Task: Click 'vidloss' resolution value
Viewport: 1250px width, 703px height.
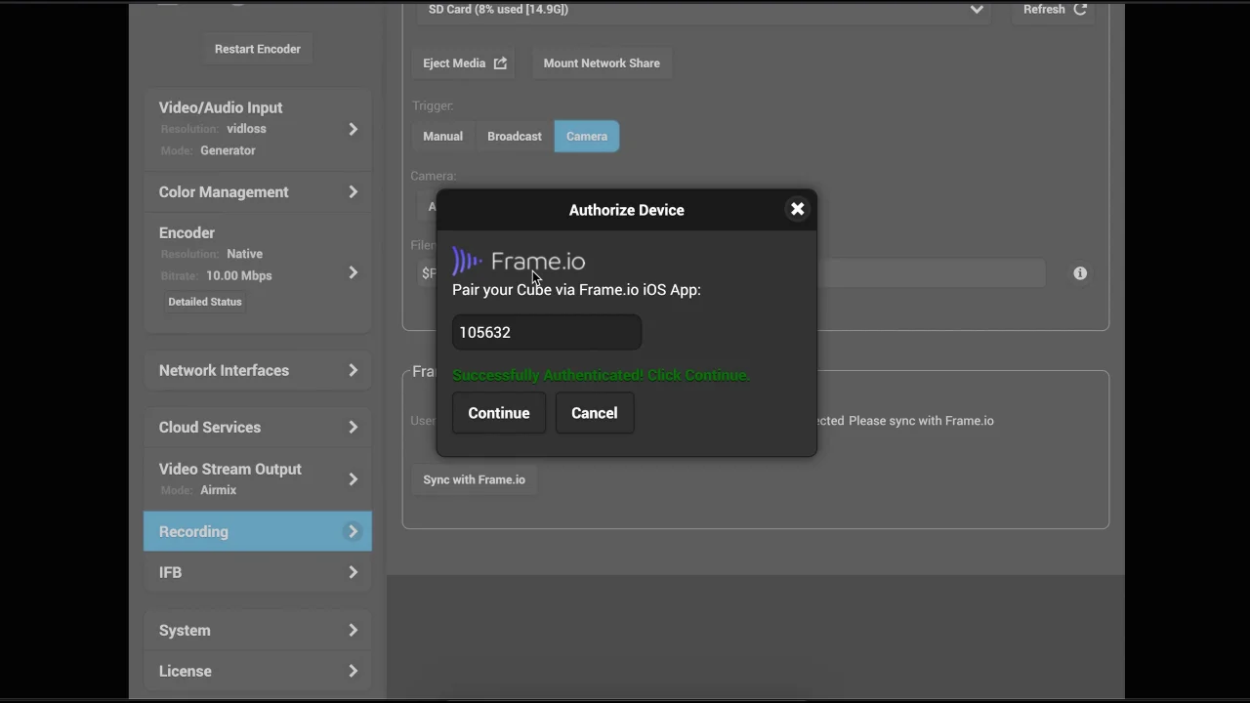Action: [x=246, y=129]
